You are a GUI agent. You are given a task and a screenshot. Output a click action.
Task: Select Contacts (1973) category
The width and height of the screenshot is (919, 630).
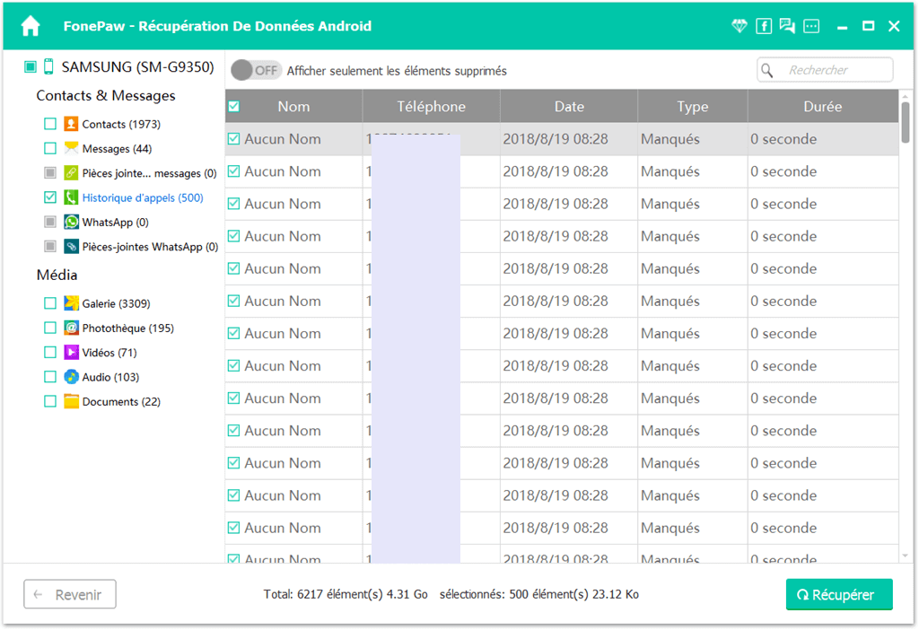pos(121,124)
